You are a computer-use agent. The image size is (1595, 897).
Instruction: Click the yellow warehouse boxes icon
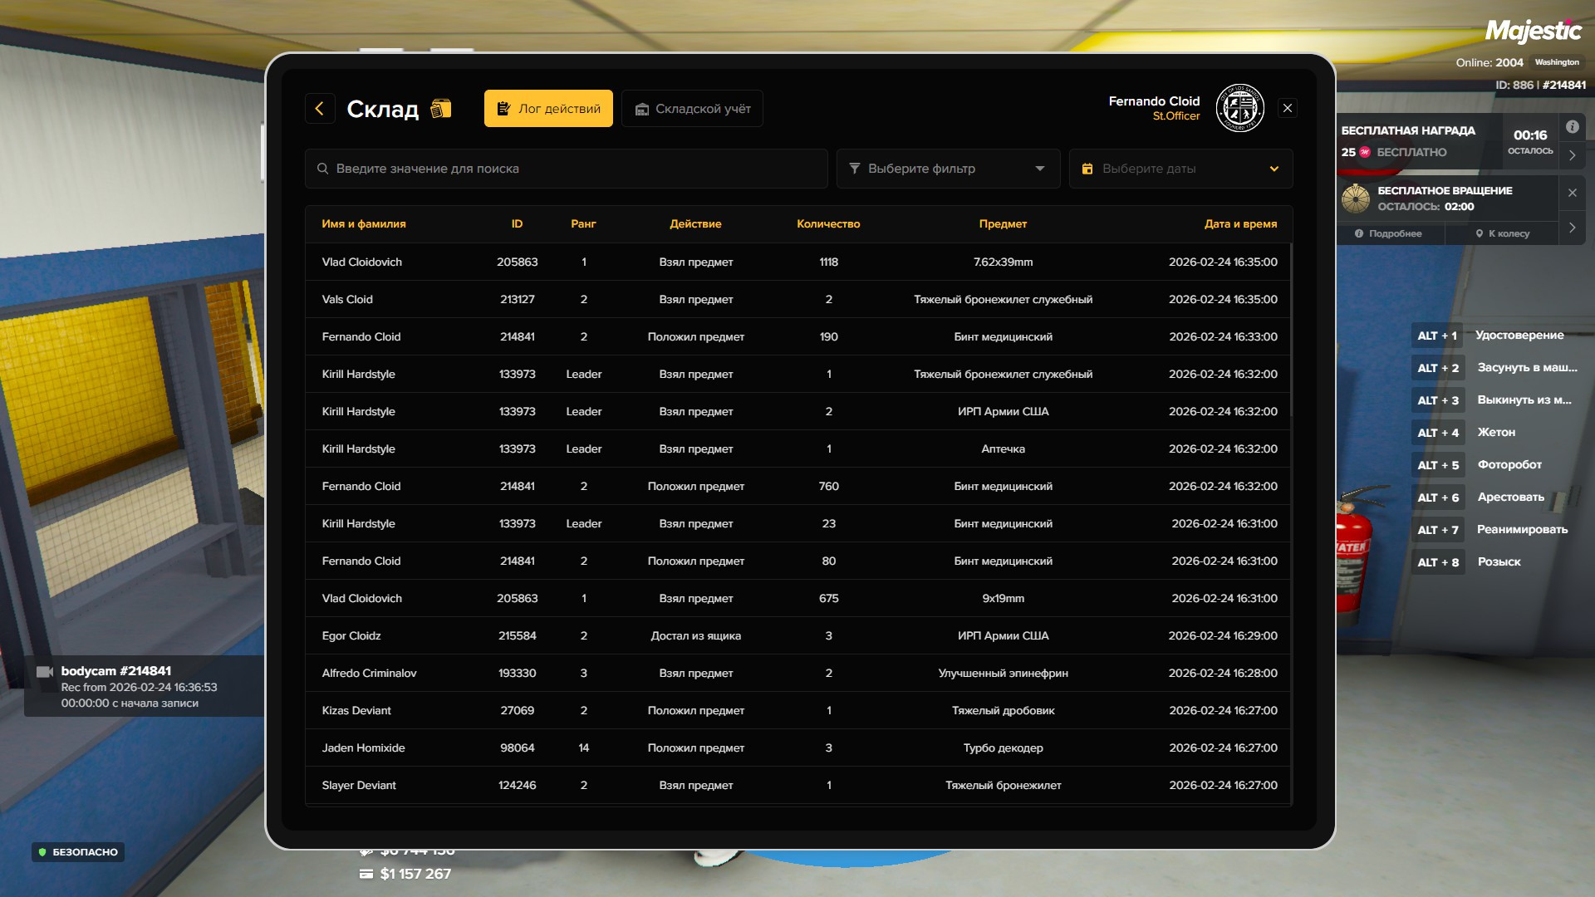point(441,109)
